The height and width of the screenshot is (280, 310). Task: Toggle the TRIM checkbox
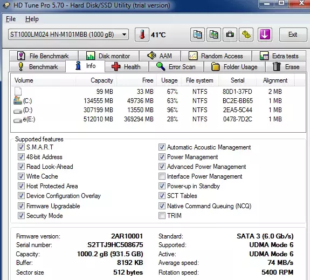point(162,215)
